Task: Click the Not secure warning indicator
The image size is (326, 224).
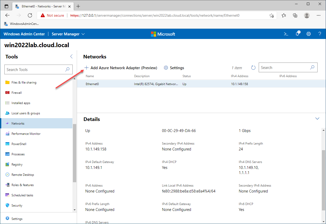Action: coord(52,15)
